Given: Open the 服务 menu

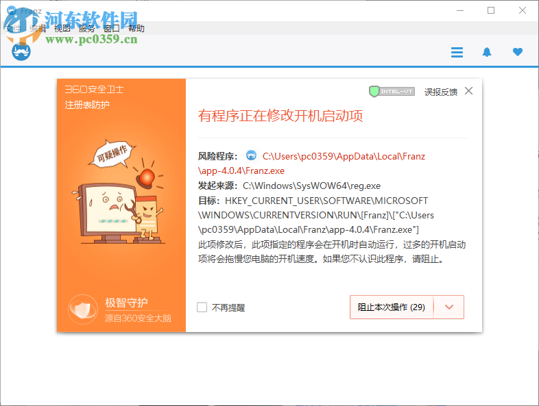Looking at the screenshot, I should [86, 29].
